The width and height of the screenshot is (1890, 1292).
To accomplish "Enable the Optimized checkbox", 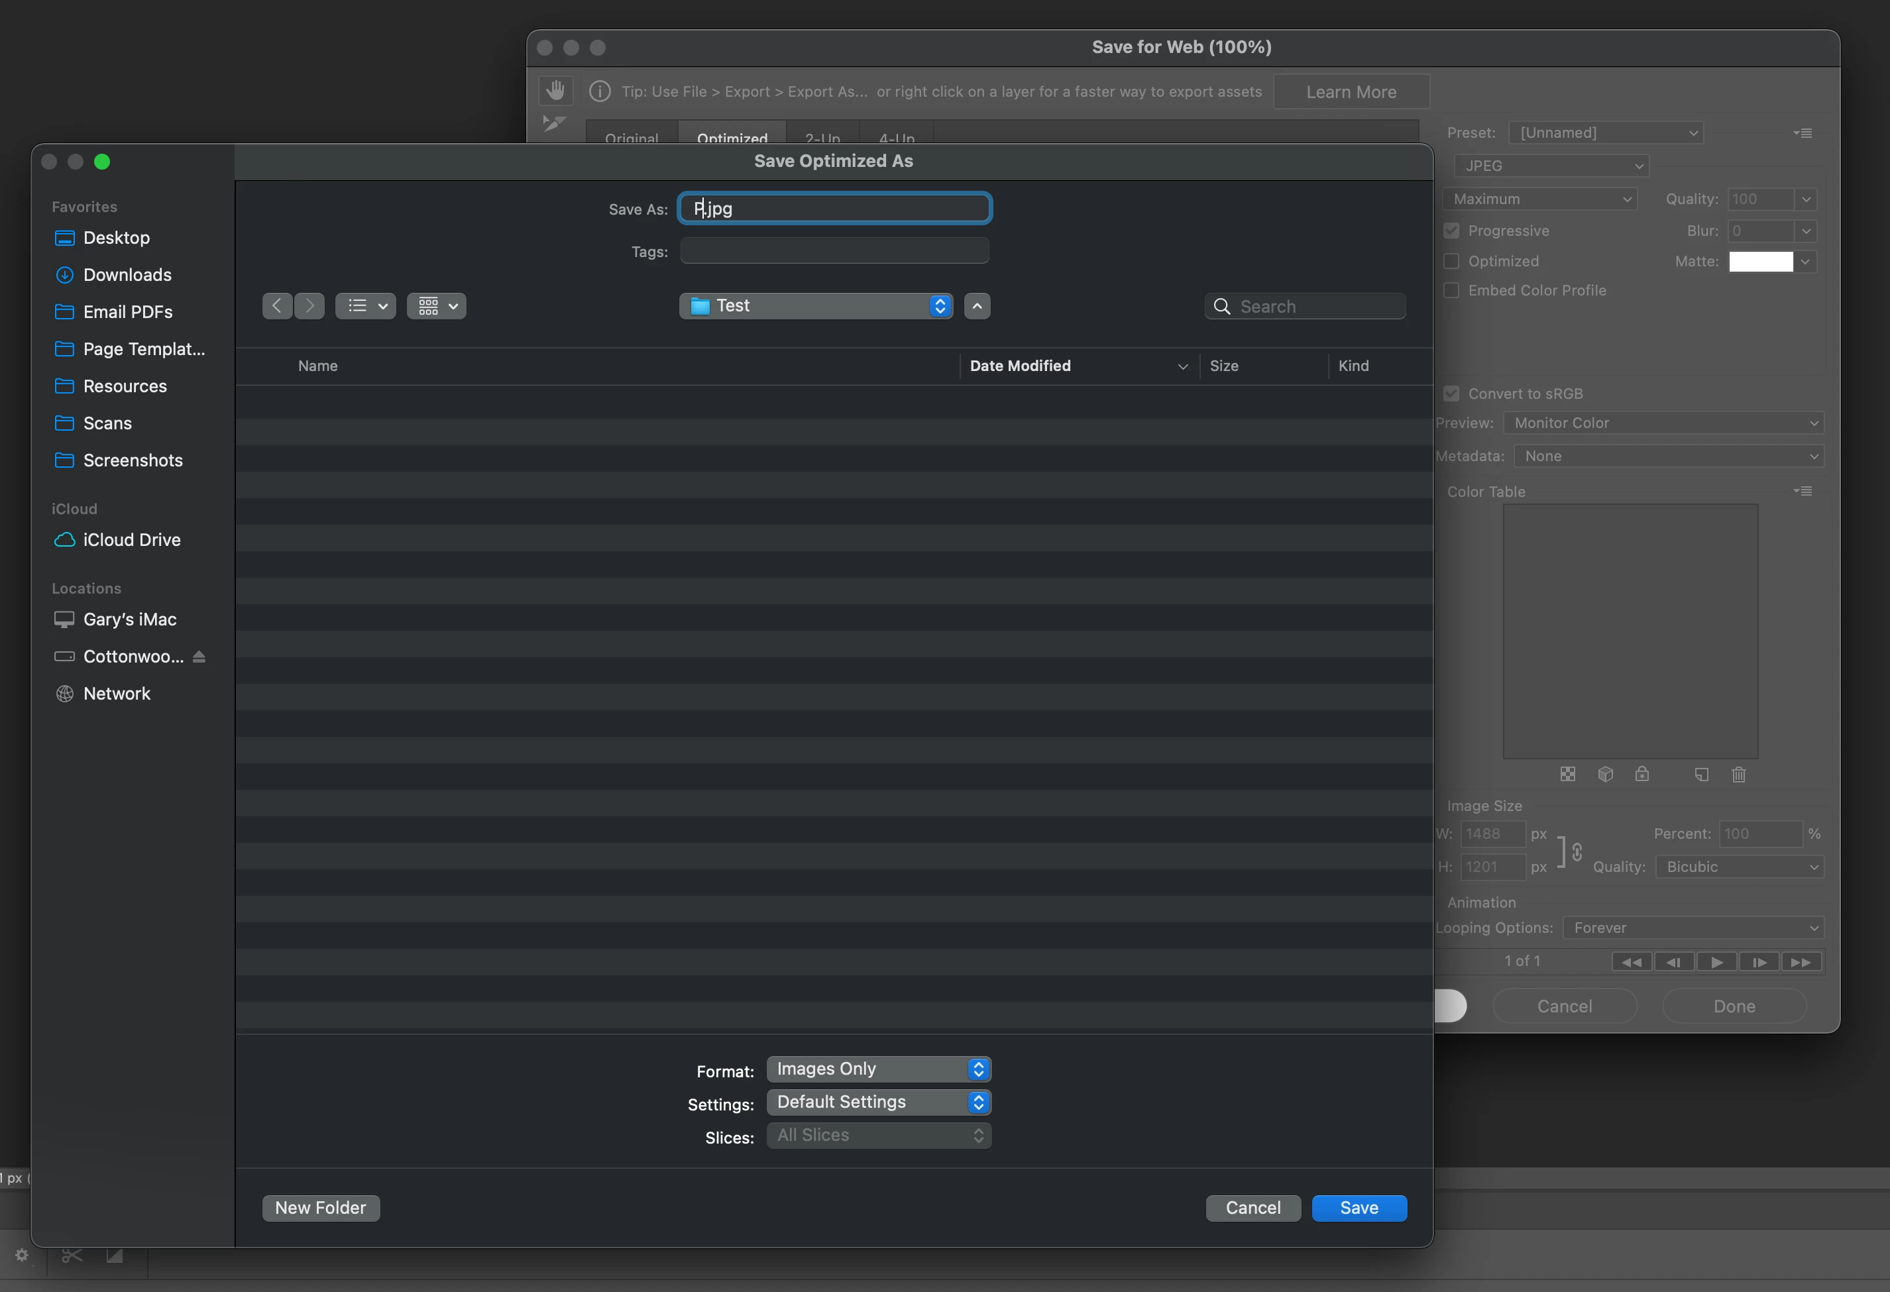I will pos(1452,261).
